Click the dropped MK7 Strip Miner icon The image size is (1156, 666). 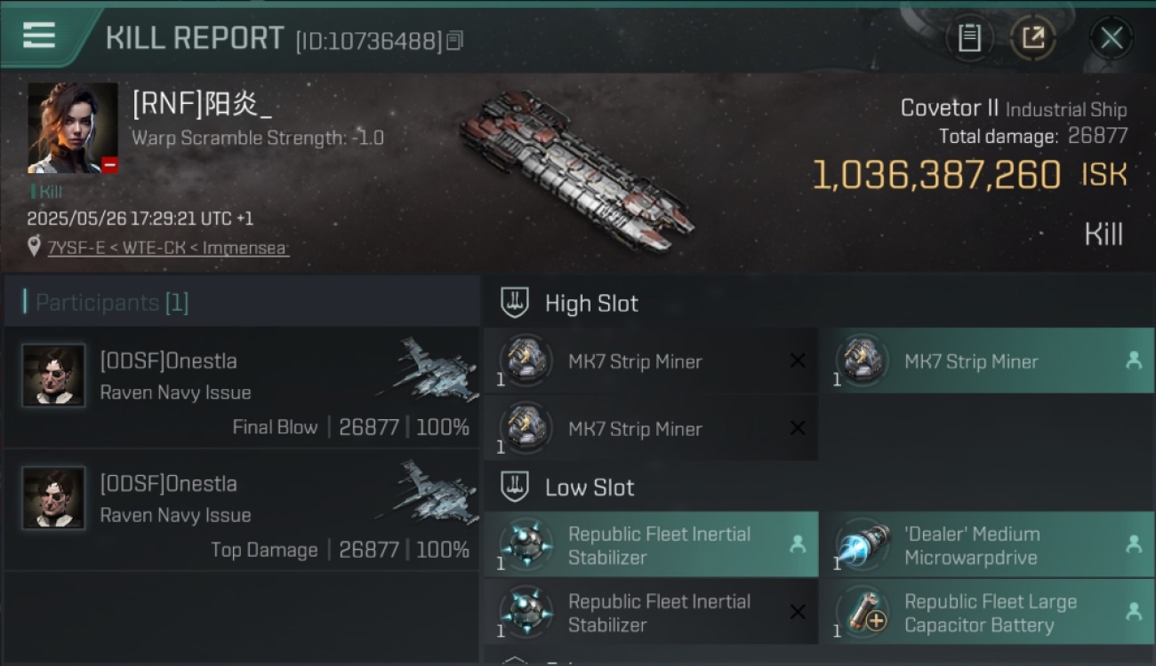tap(861, 362)
